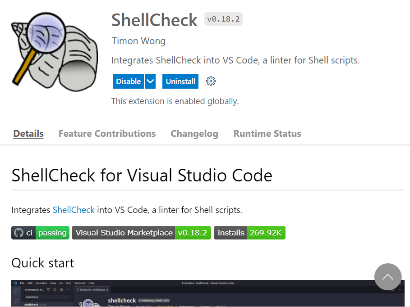410x307 pixels.
Task: View the Runtime Status tab
Action: [x=267, y=133]
